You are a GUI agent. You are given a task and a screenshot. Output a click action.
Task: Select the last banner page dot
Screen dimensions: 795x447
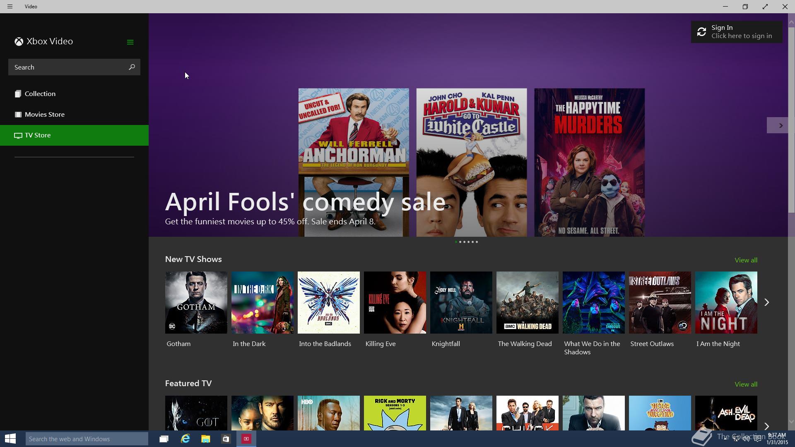point(477,242)
